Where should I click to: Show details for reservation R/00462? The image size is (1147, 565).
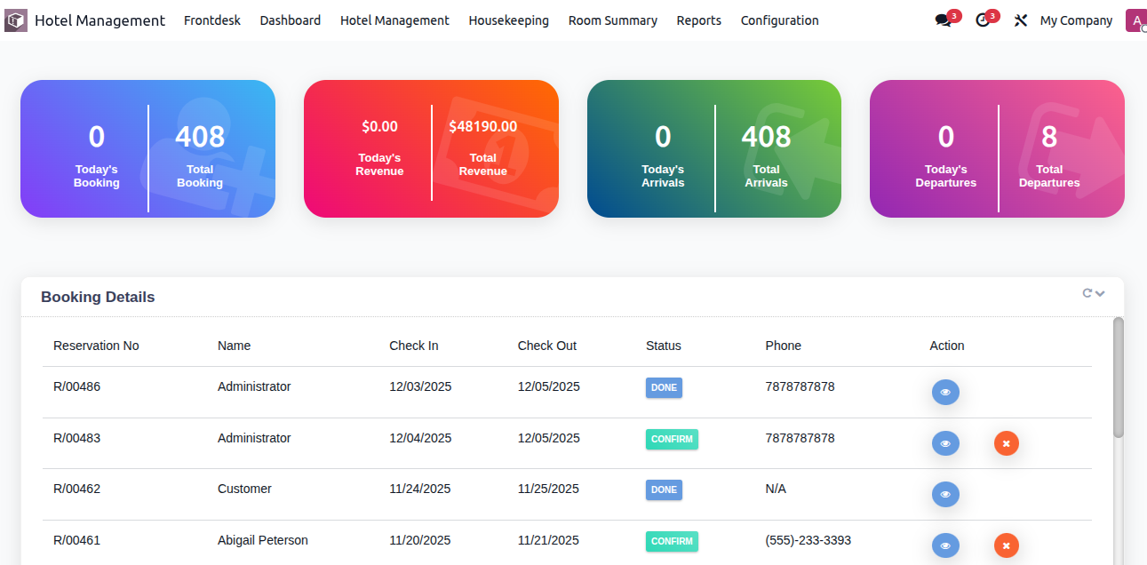[945, 495]
